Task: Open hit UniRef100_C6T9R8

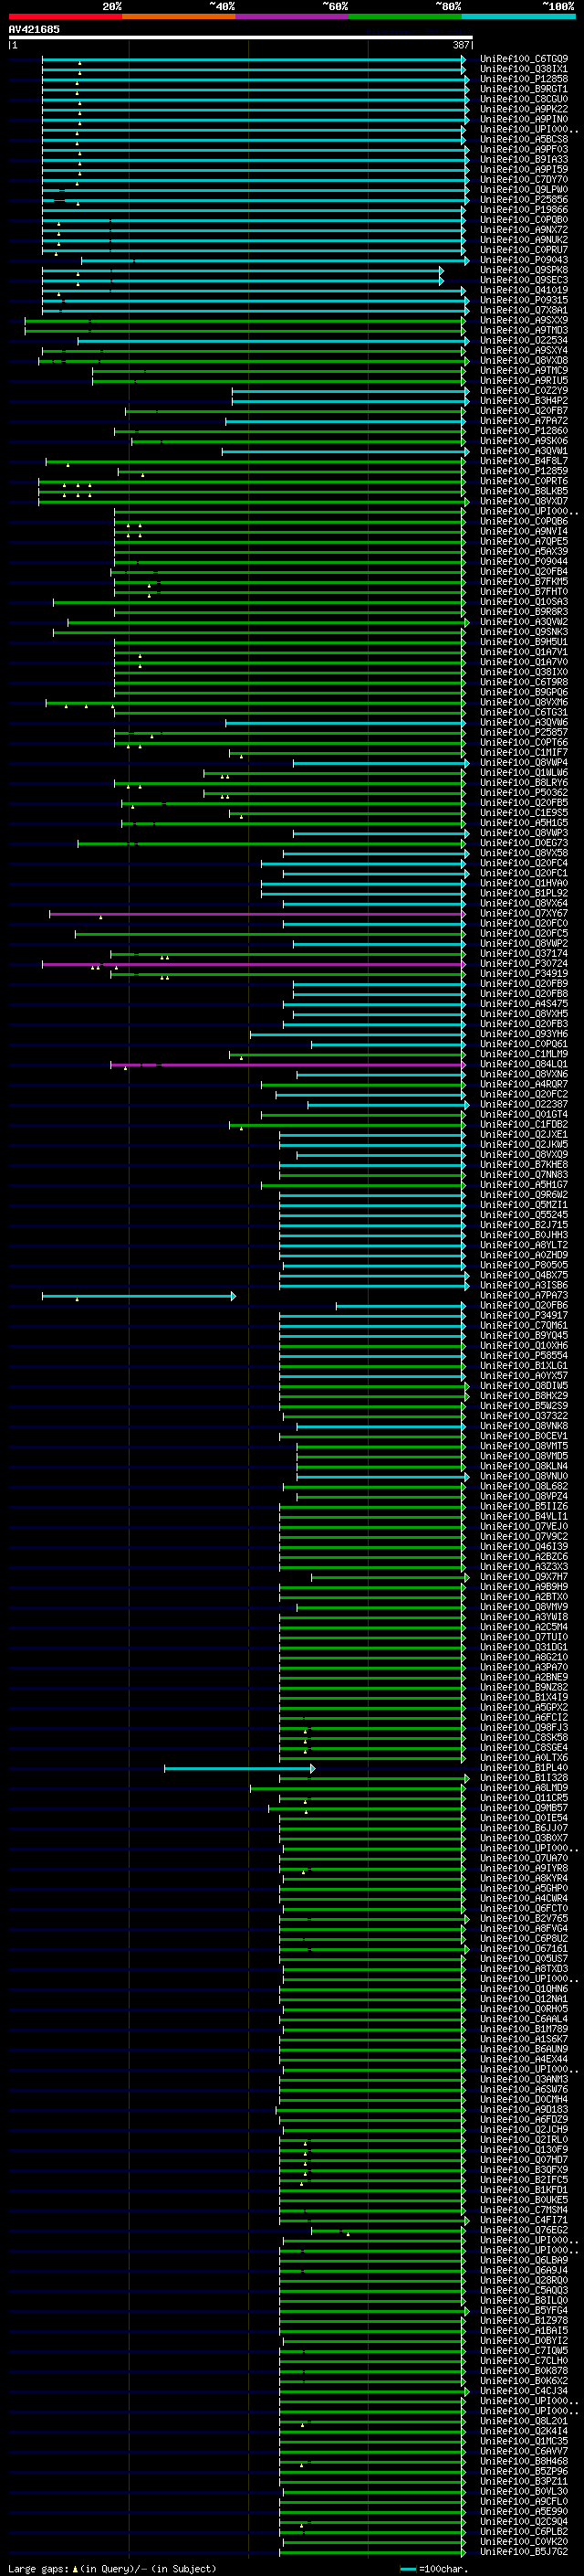Action: [x=523, y=682]
